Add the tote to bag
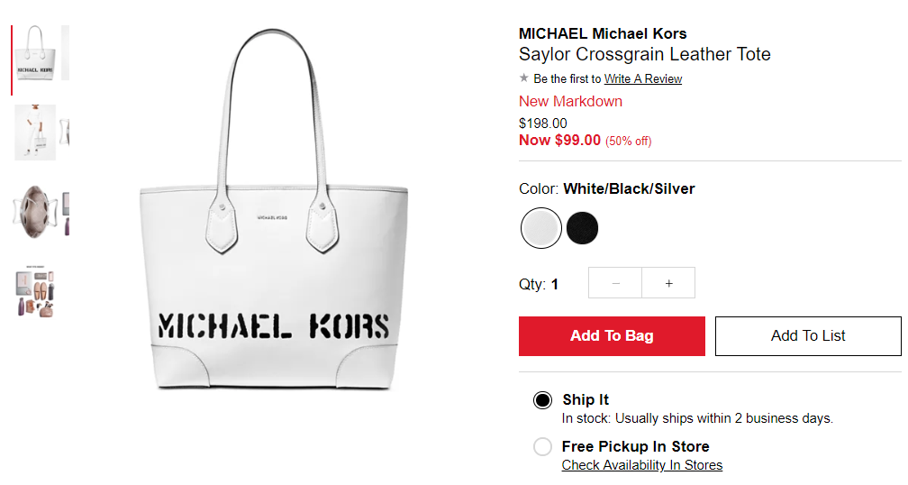 tap(612, 336)
